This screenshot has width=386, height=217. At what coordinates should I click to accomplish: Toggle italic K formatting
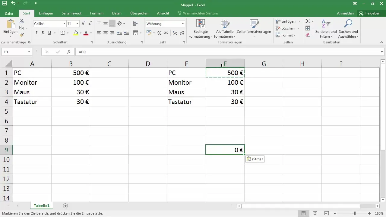(x=43, y=33)
